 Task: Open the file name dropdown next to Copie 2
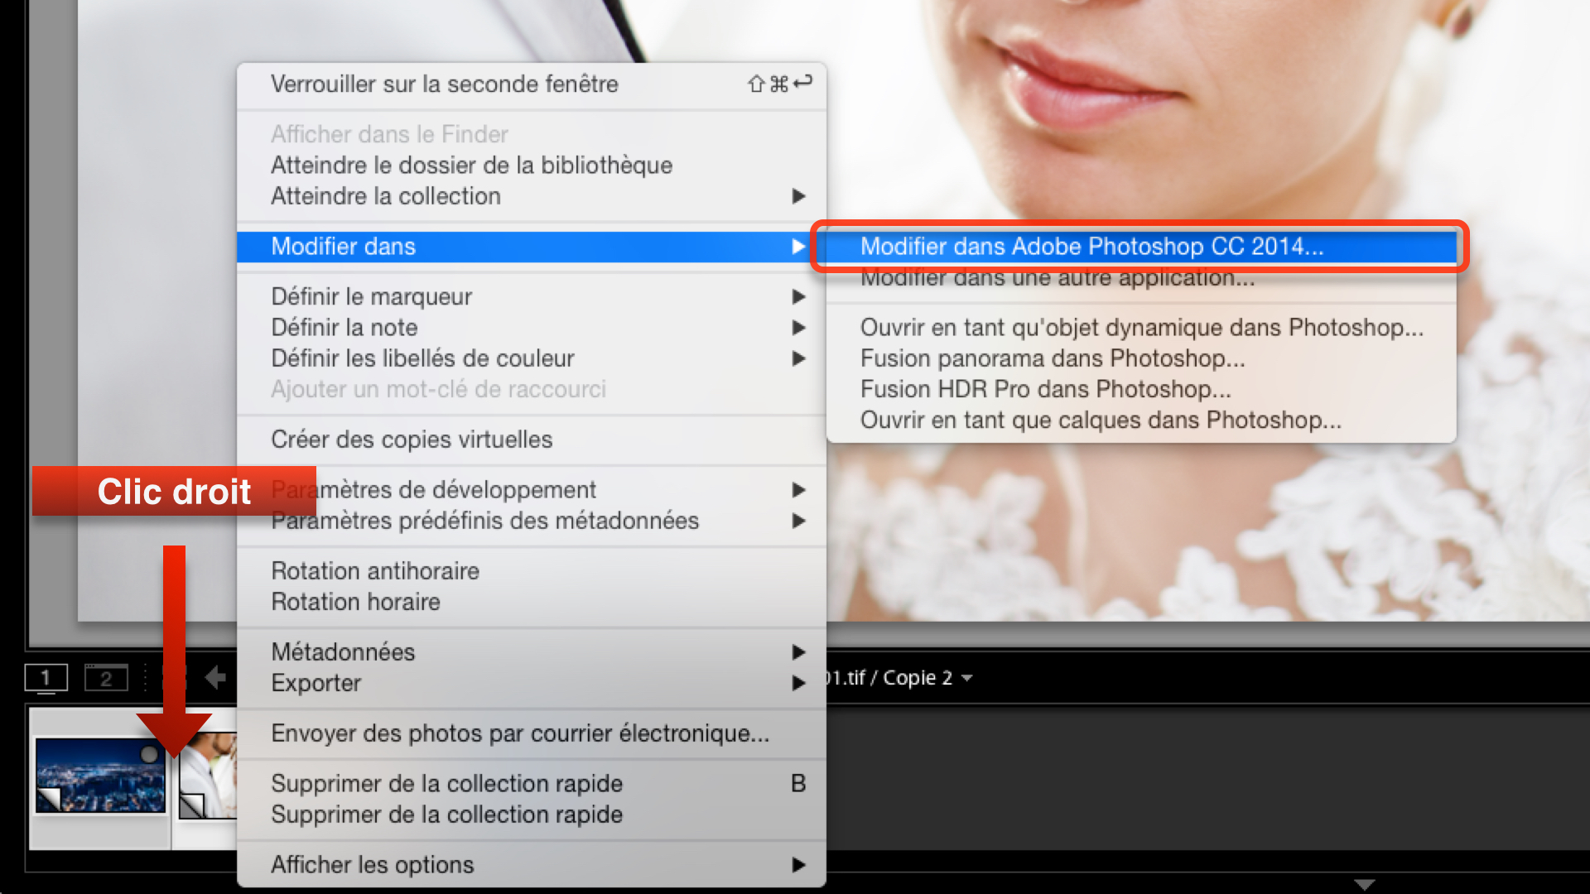point(967,678)
